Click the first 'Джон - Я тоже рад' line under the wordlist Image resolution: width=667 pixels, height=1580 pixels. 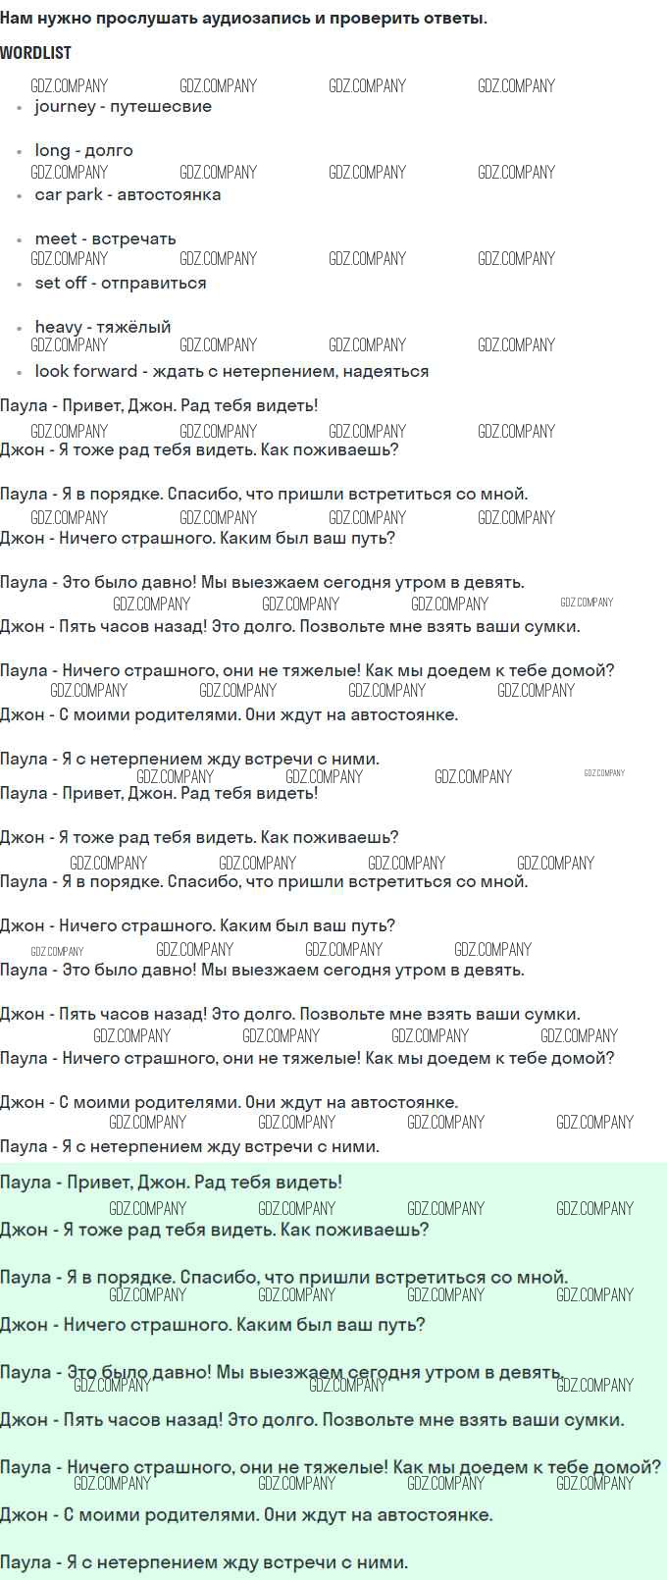[x=199, y=449]
